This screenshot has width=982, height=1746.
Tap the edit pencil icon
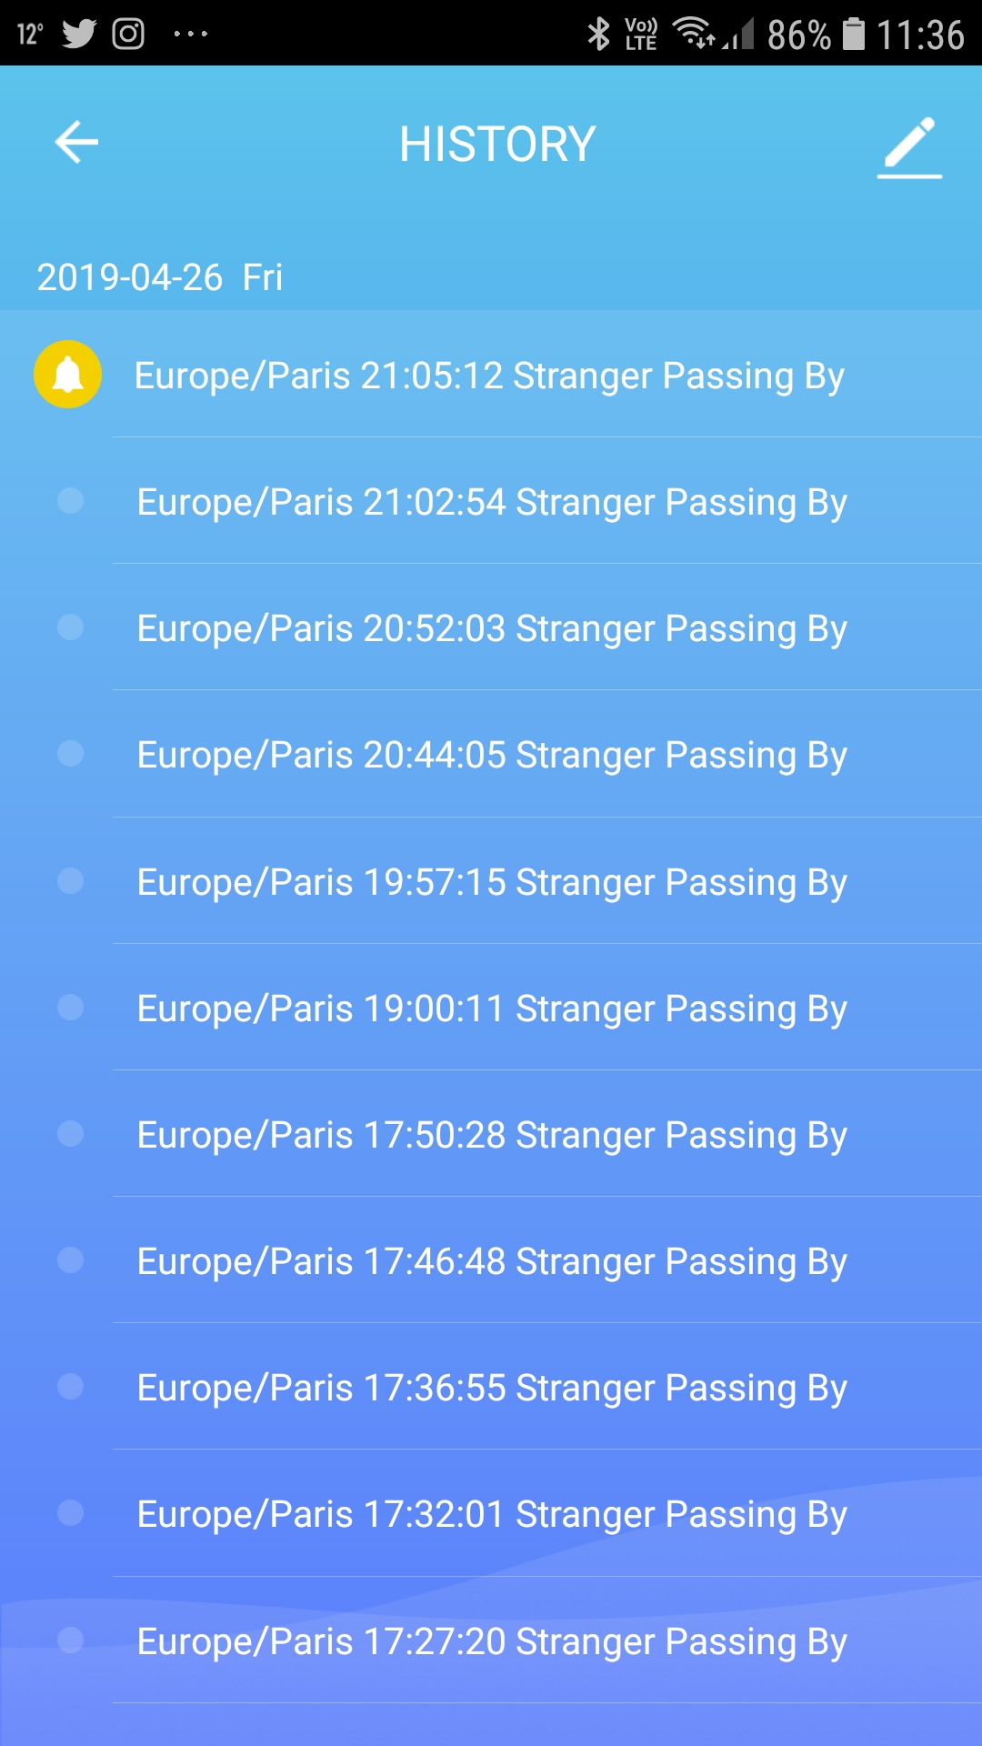[x=909, y=146]
